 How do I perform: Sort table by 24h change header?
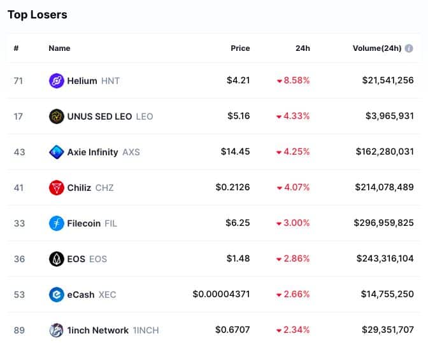point(303,48)
